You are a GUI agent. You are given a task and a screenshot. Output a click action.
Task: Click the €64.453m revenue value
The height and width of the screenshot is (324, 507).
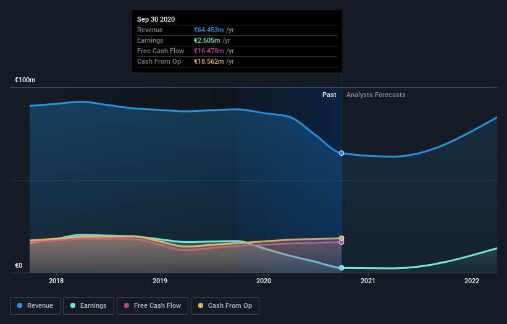point(209,30)
